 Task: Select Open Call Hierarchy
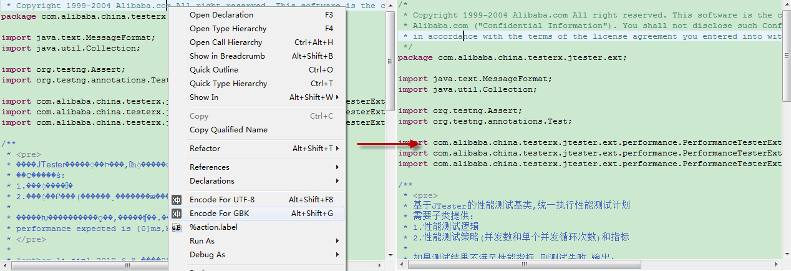[x=226, y=42]
